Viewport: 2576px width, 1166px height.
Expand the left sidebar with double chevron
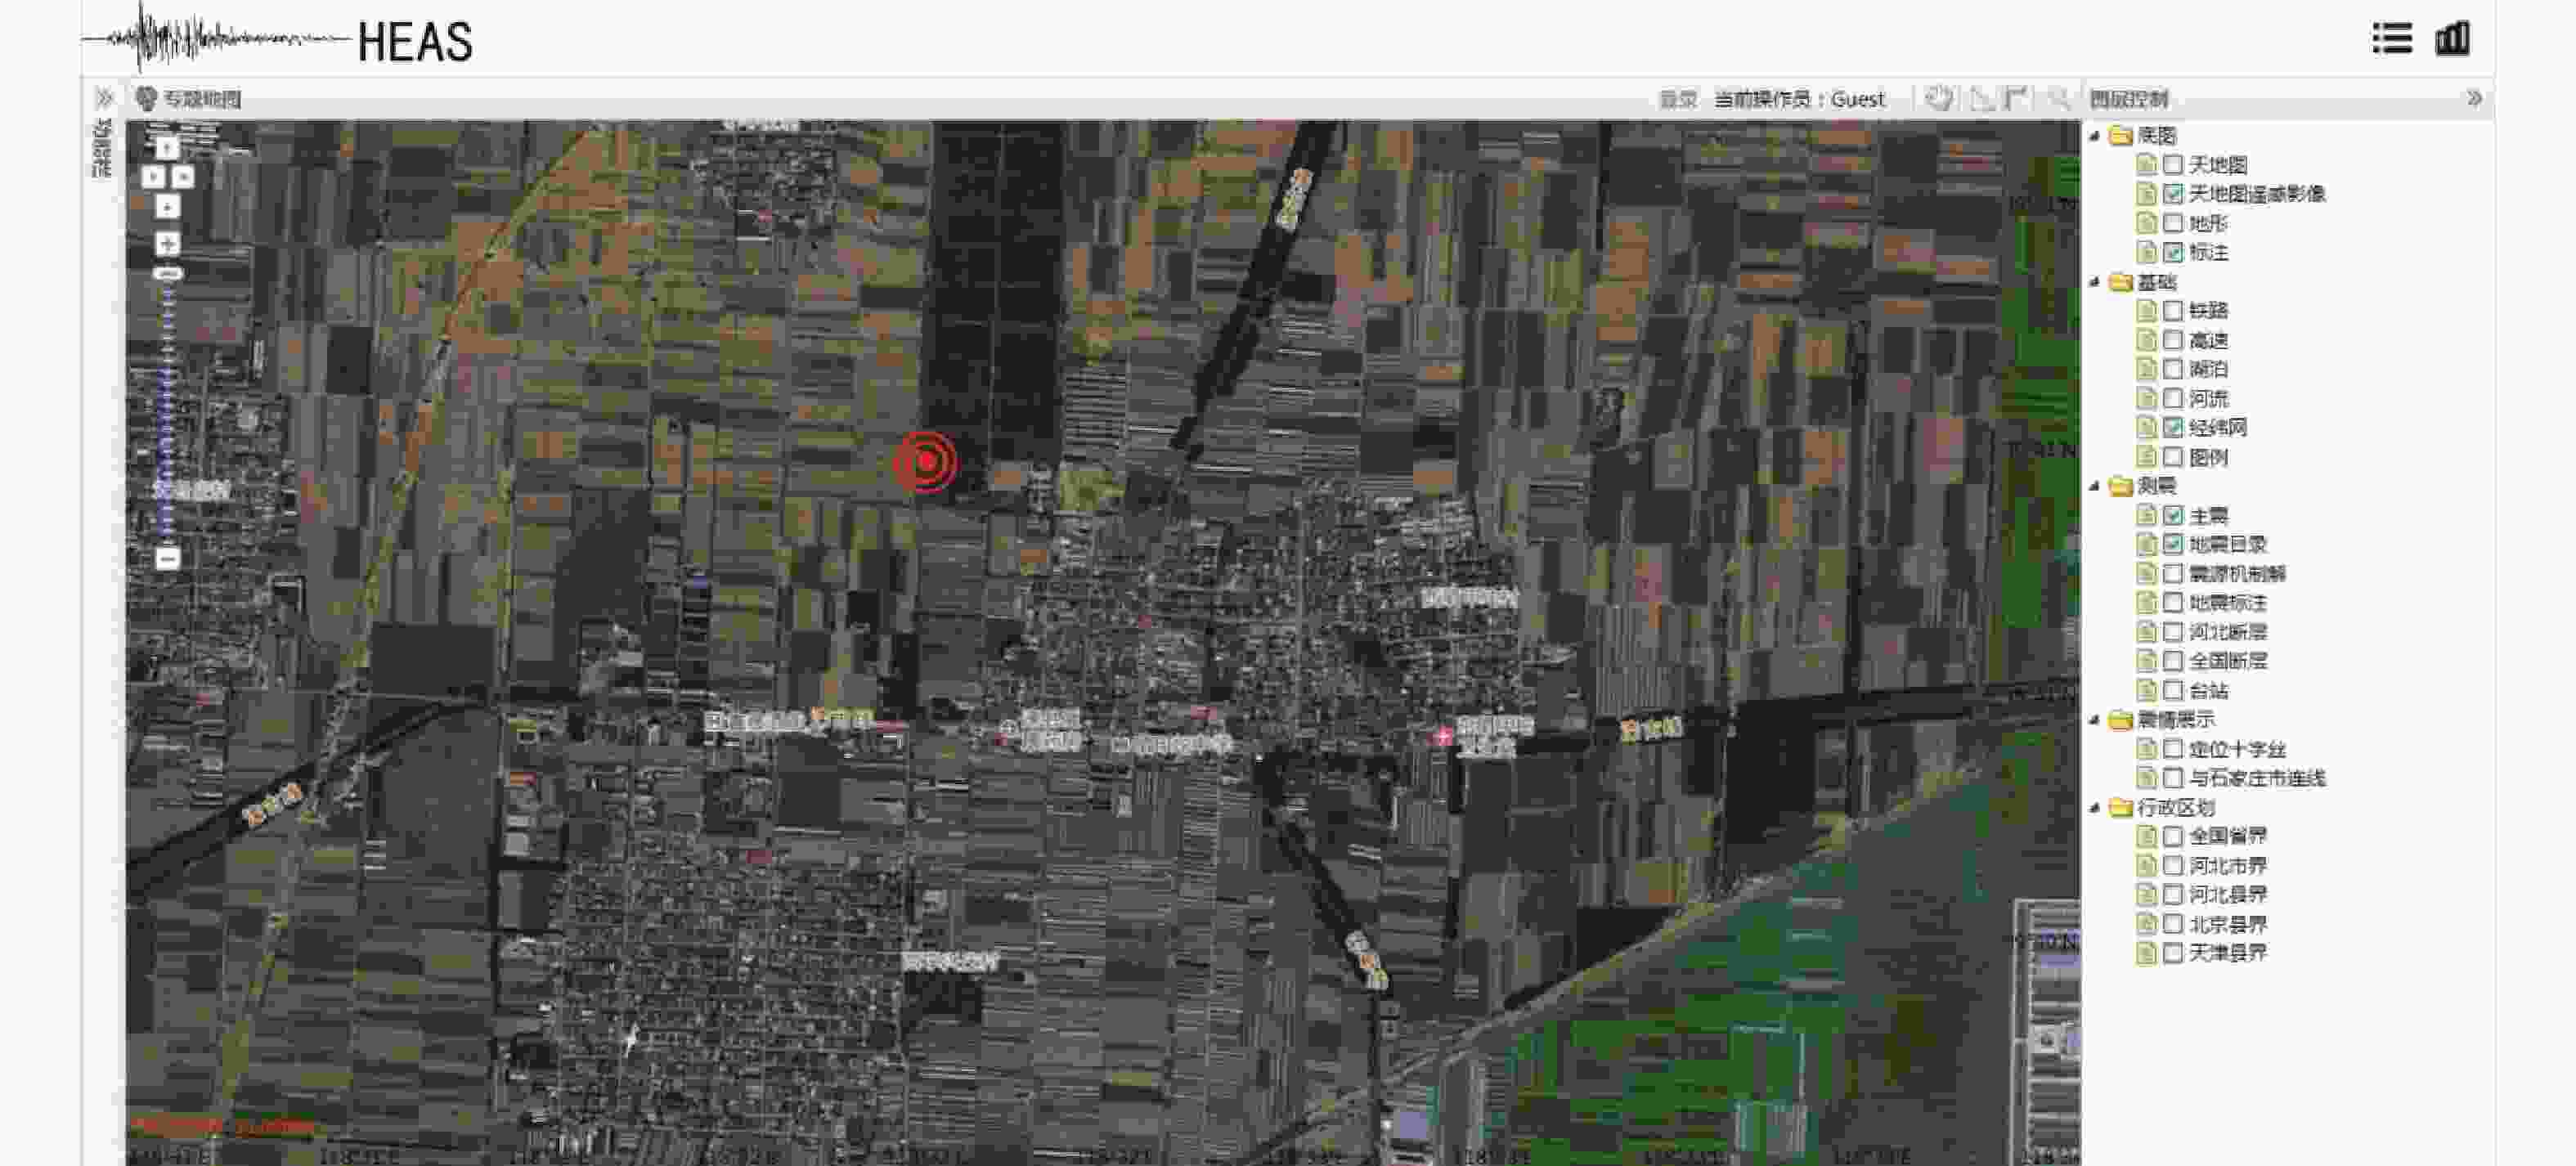(x=103, y=98)
